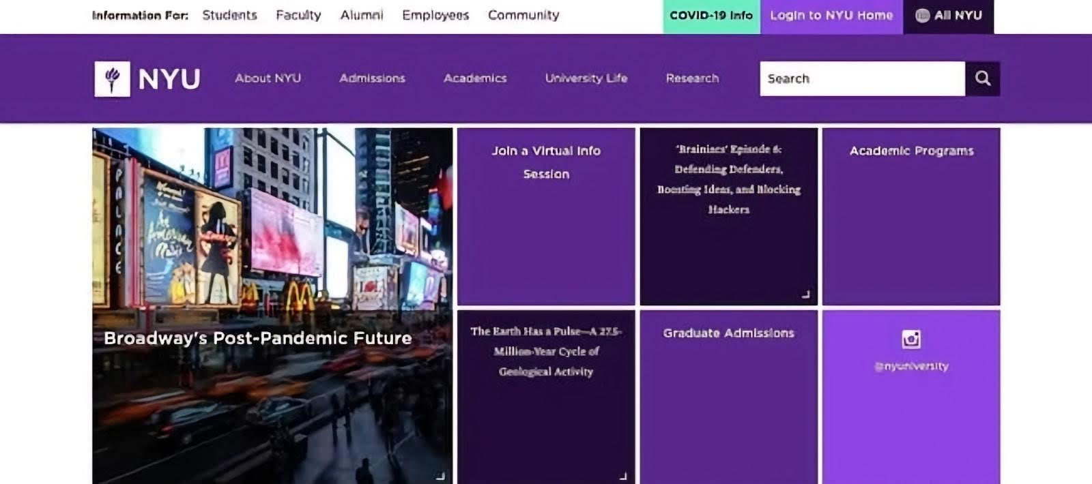Focus the Search input field
This screenshot has height=484, width=1092.
point(863,78)
